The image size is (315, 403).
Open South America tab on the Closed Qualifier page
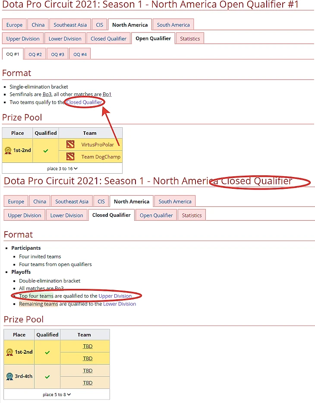[175, 201]
